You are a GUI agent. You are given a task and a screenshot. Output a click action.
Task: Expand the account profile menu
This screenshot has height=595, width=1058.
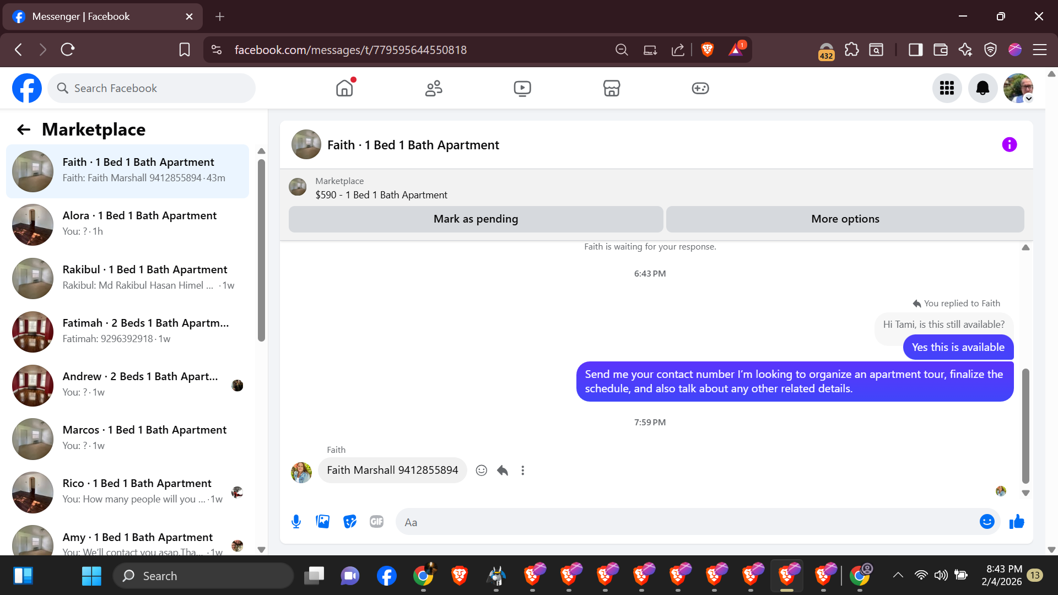click(x=1018, y=88)
